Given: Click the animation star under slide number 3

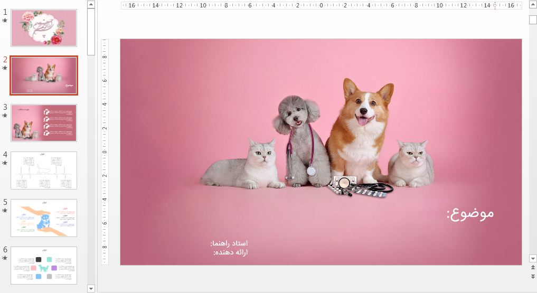Looking at the screenshot, I should click(x=5, y=116).
